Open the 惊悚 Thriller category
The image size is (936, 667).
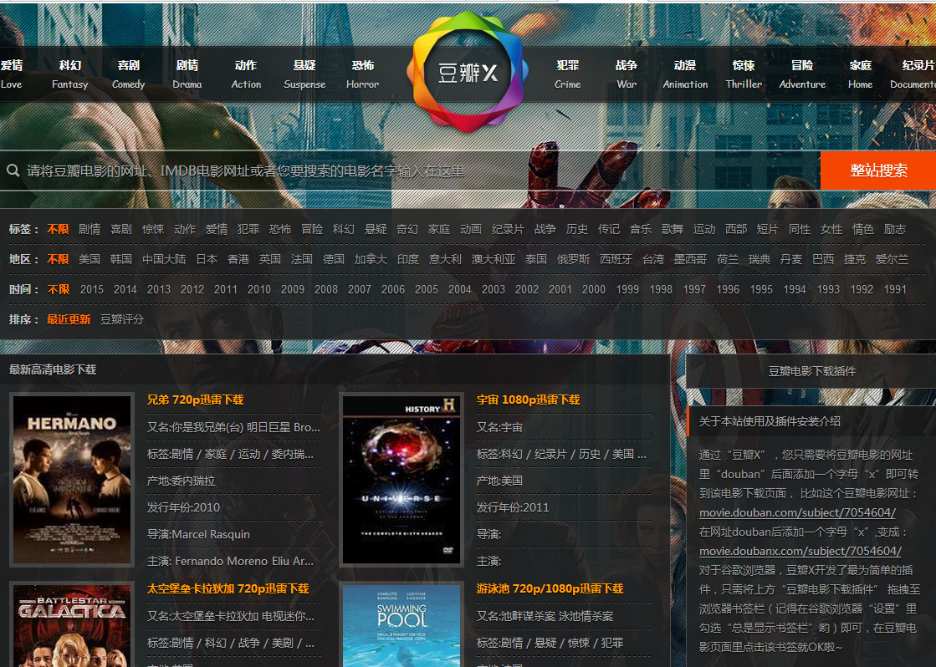744,74
